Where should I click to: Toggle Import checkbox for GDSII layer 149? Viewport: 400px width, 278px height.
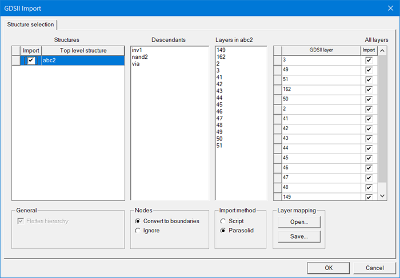pyautogui.click(x=369, y=197)
